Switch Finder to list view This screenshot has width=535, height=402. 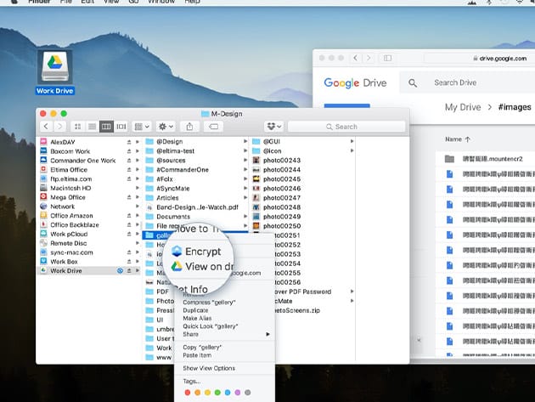click(93, 127)
